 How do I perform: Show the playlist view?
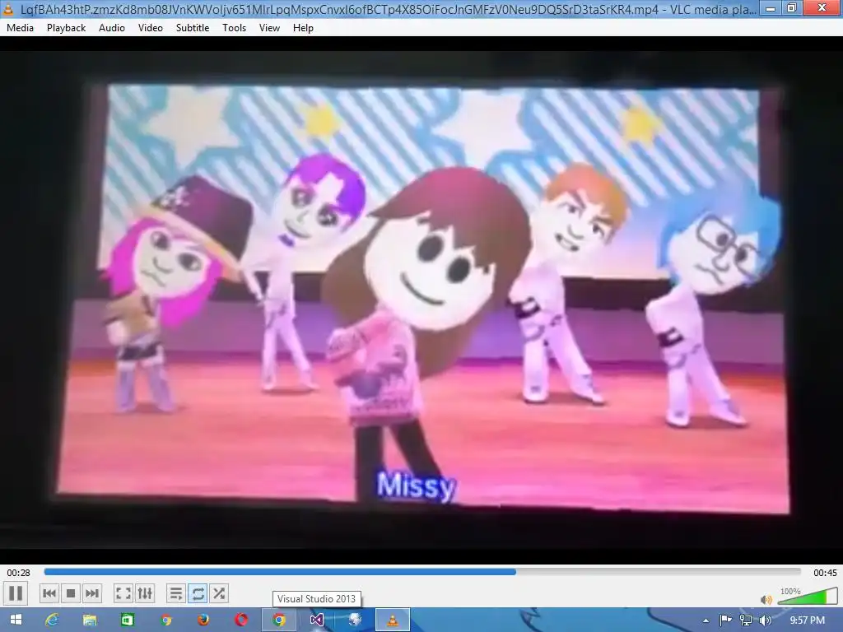pos(176,593)
